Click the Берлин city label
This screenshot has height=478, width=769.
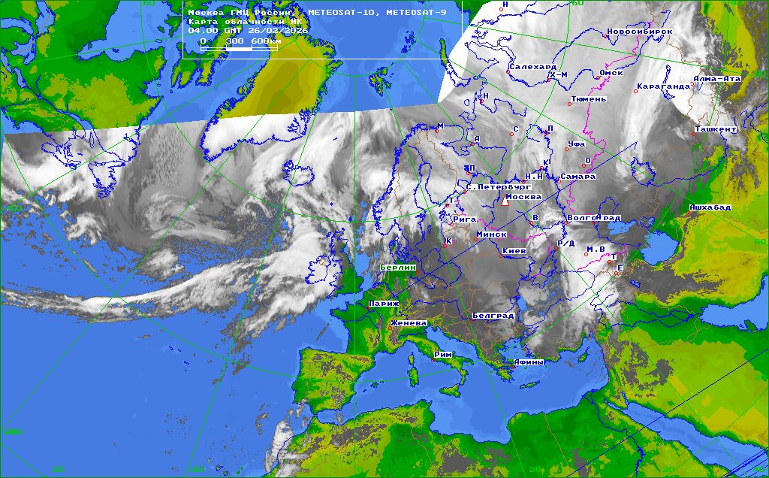click(x=398, y=268)
